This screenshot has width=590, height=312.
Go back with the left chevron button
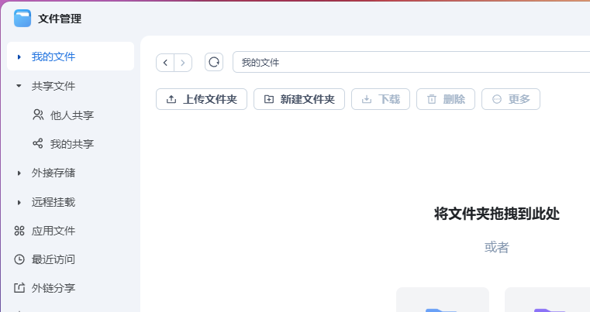165,63
